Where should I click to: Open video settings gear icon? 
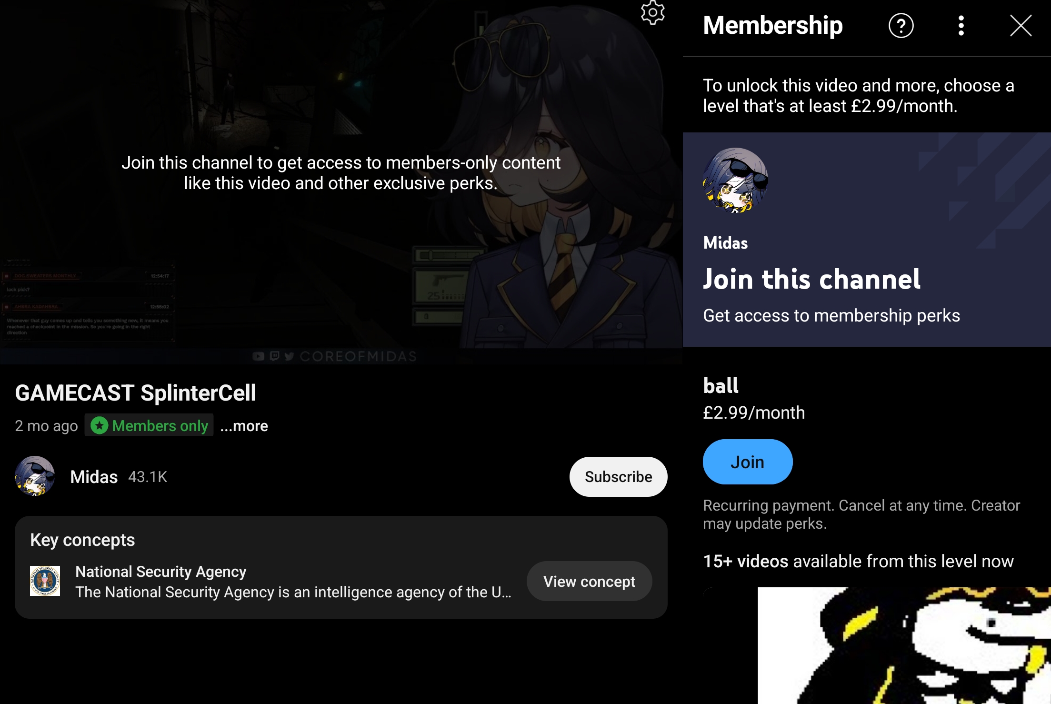pos(652,12)
